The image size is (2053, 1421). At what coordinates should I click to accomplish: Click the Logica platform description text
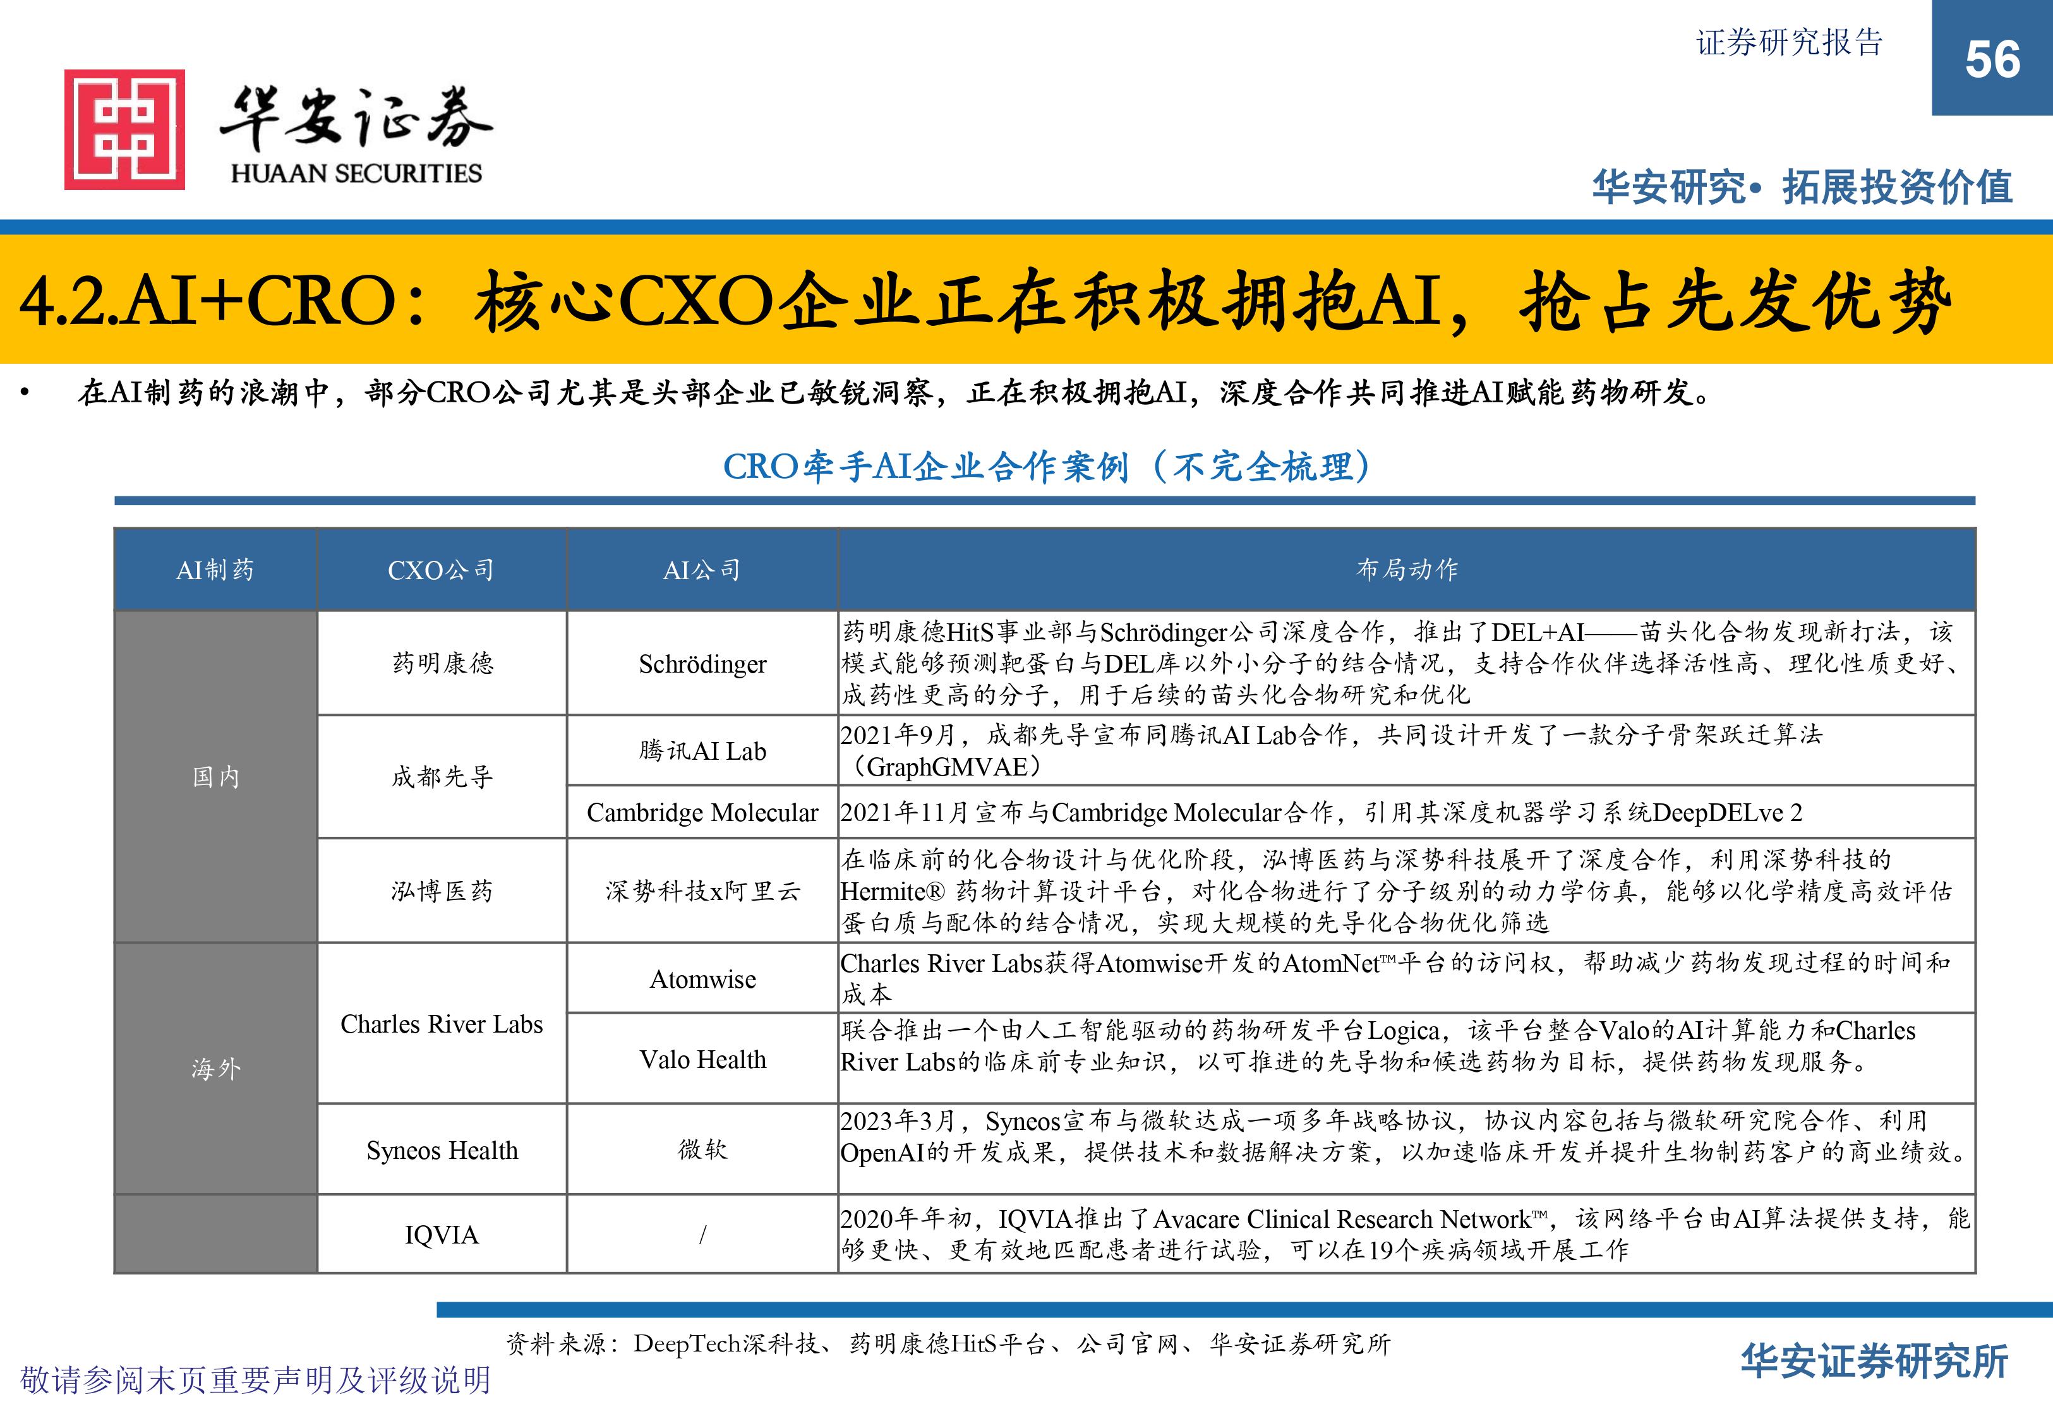1378,1045
